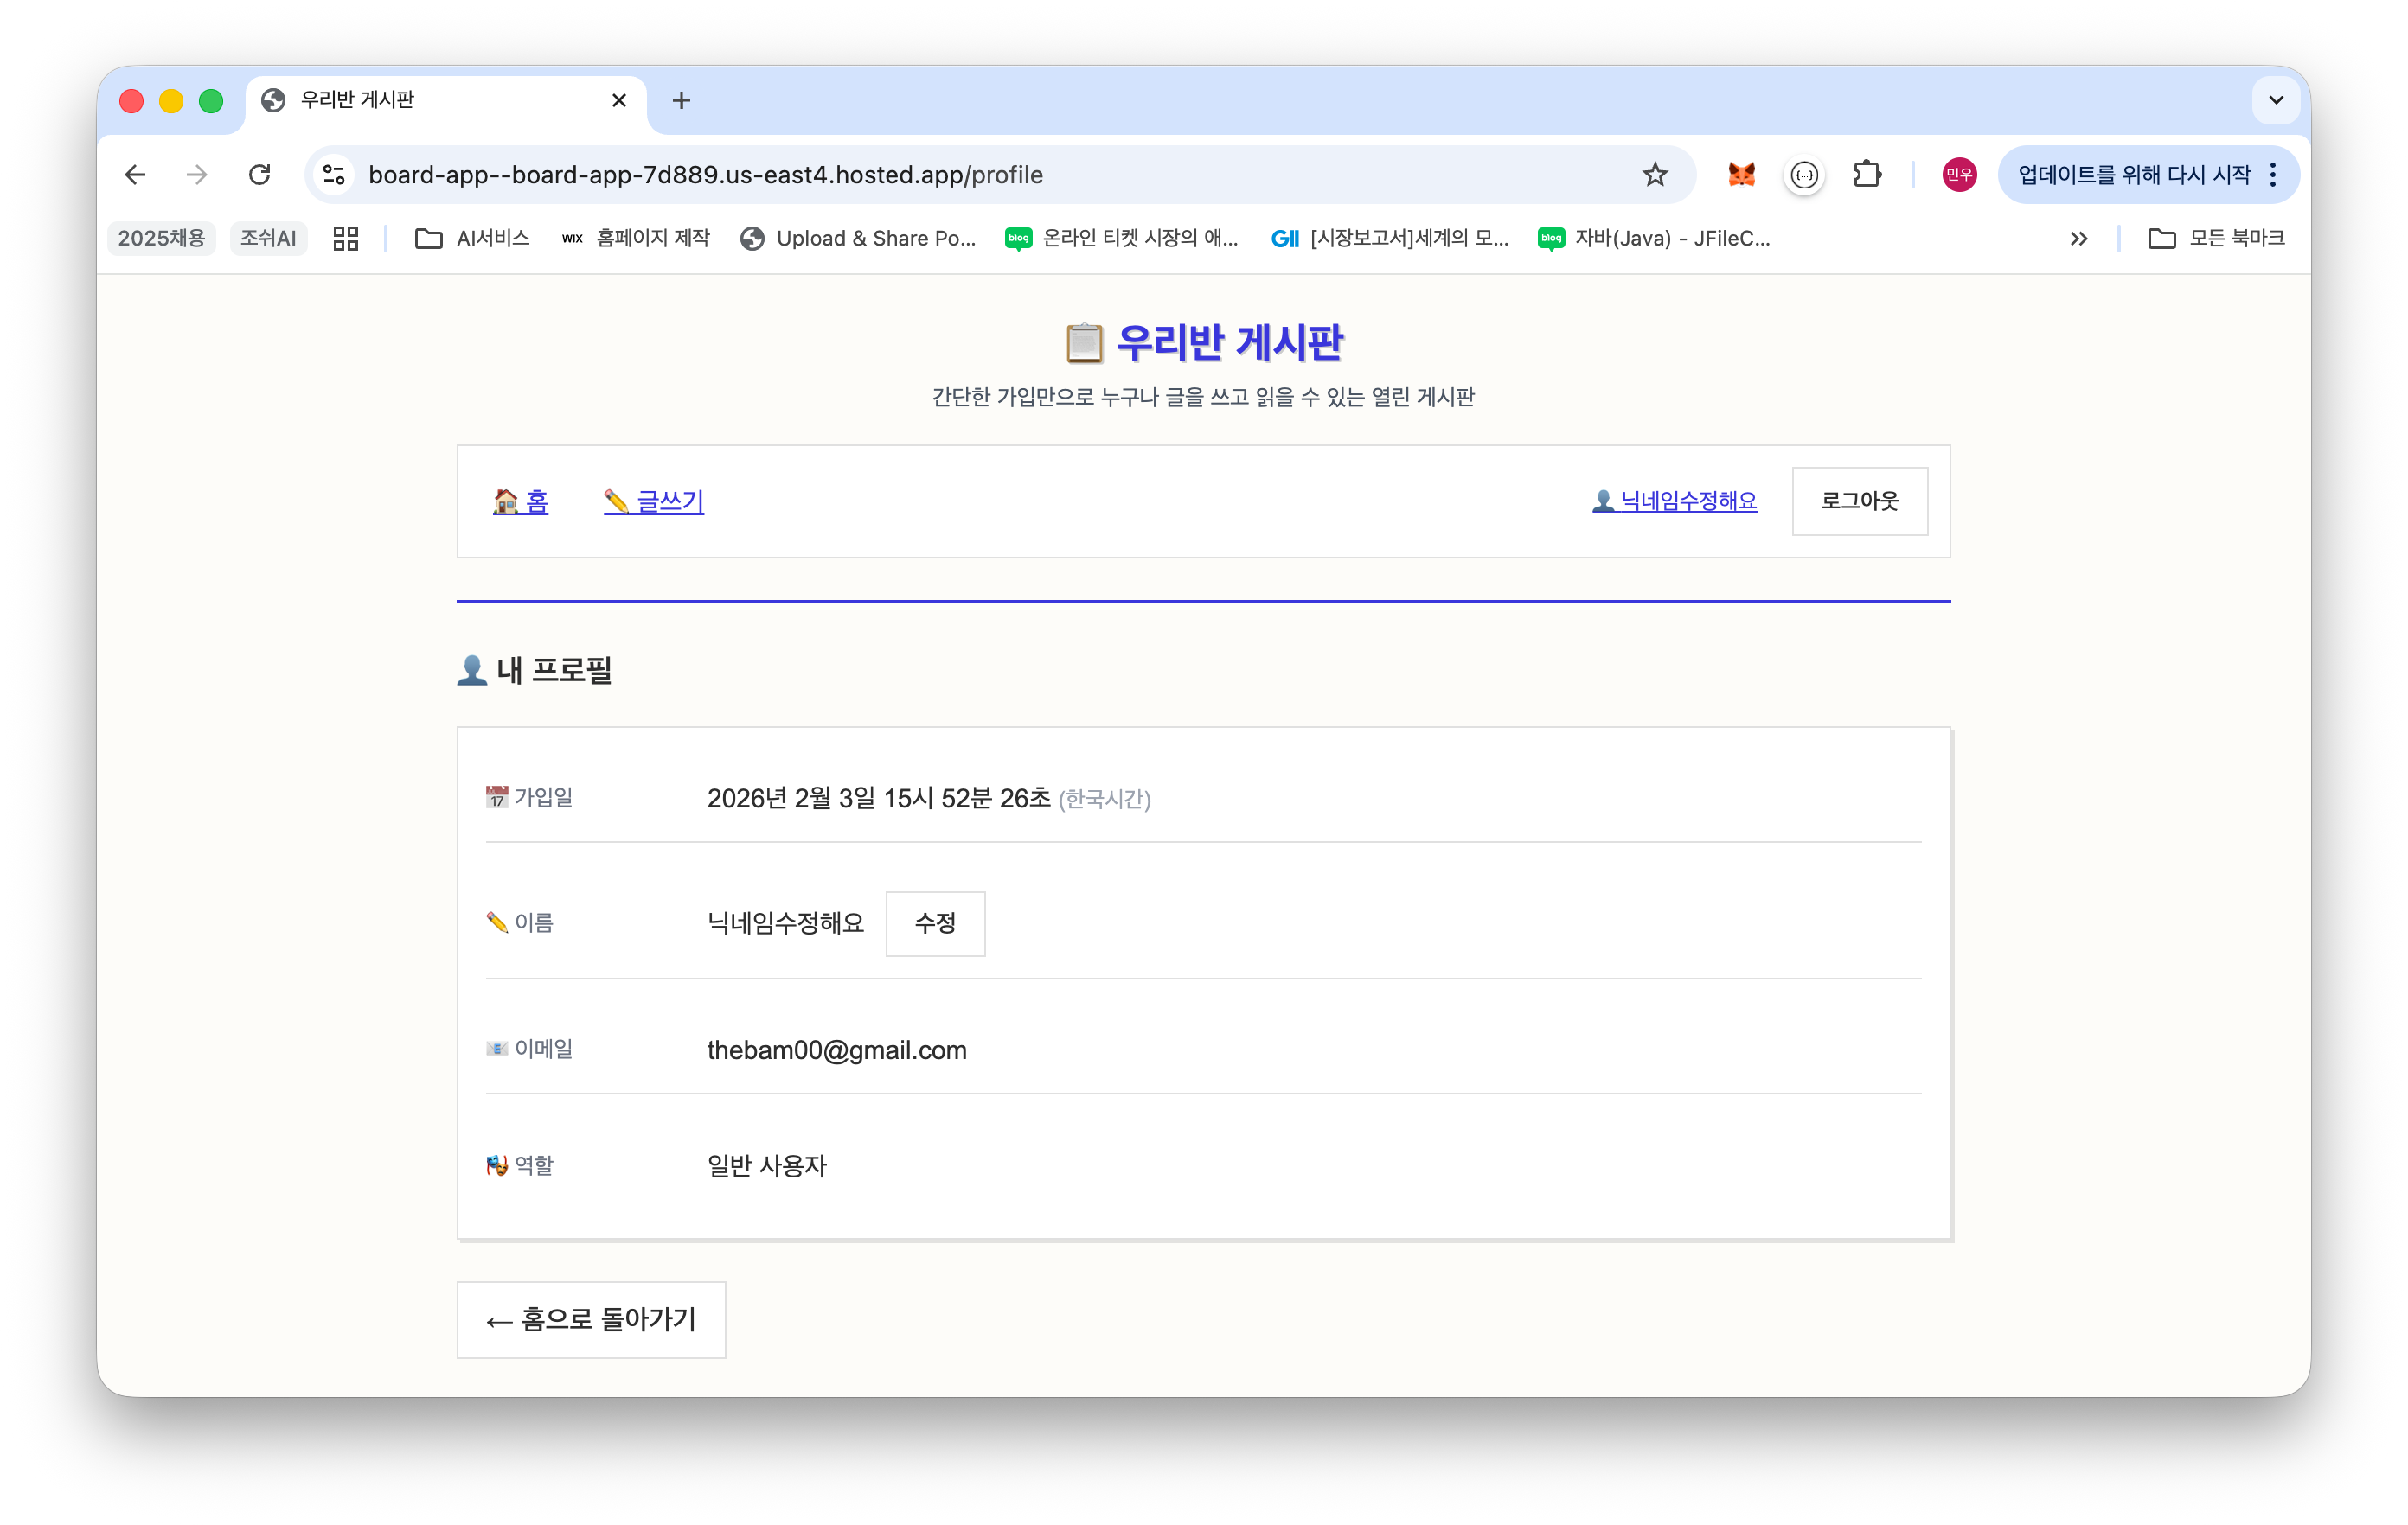2408x1525 pixels.
Task: Open the apps grid shortcut in bookmarks bar
Action: [x=346, y=238]
